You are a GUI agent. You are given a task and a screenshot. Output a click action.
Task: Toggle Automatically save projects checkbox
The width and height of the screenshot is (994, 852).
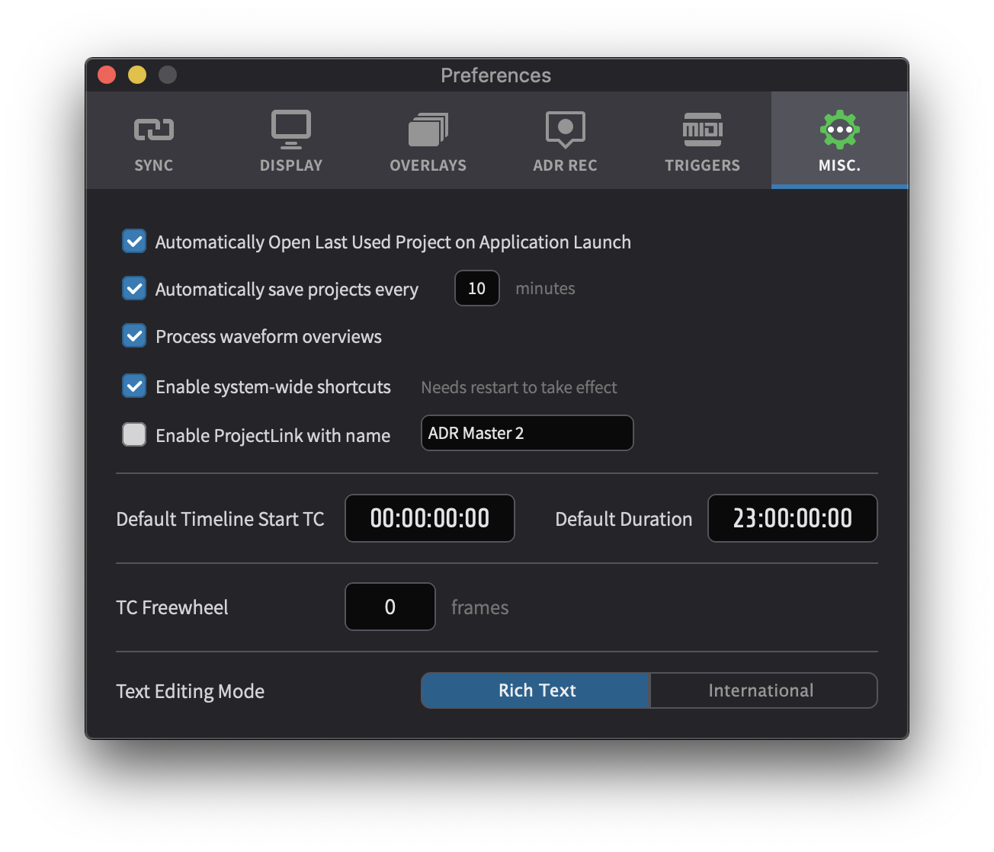point(134,289)
